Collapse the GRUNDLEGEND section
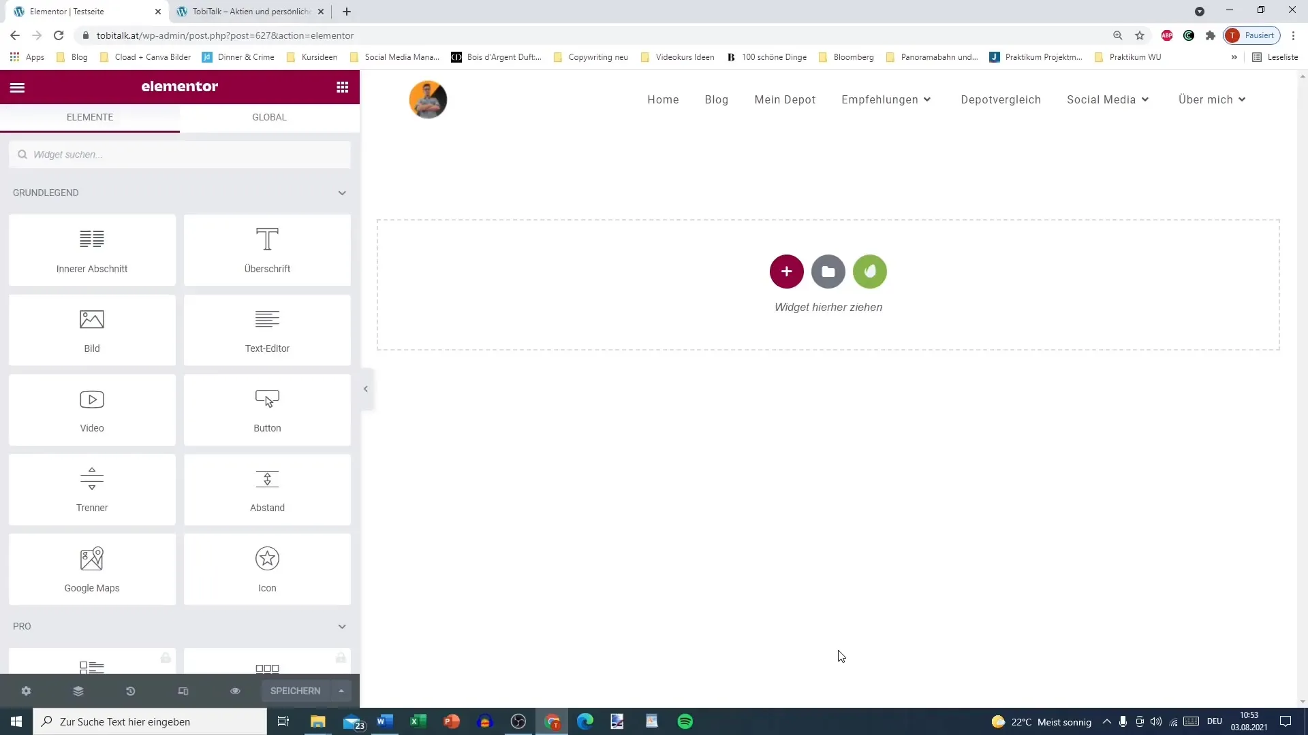Viewport: 1308px width, 735px height. [342, 193]
